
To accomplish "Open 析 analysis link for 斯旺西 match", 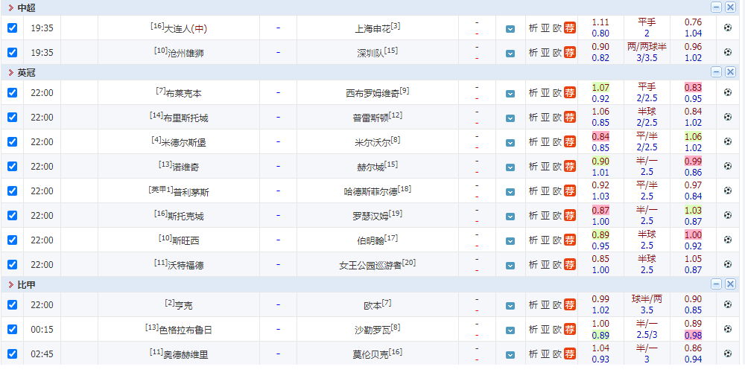I will [533, 240].
